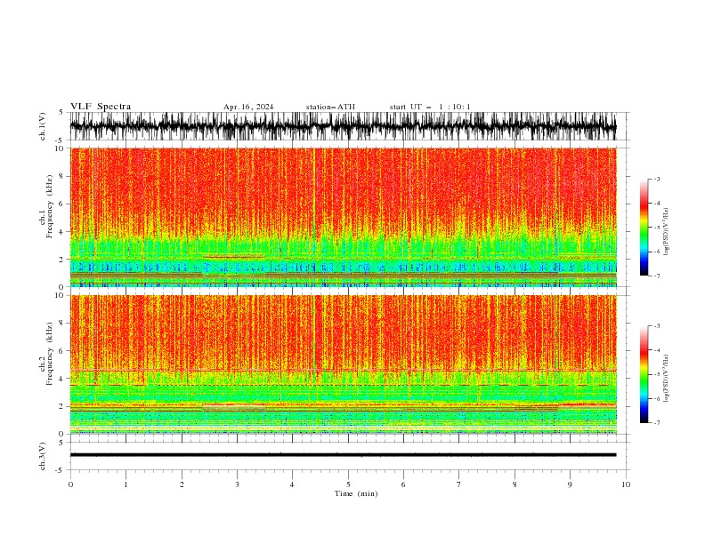Click the time axis tick label '5'
705x544 pixels.
(348, 484)
